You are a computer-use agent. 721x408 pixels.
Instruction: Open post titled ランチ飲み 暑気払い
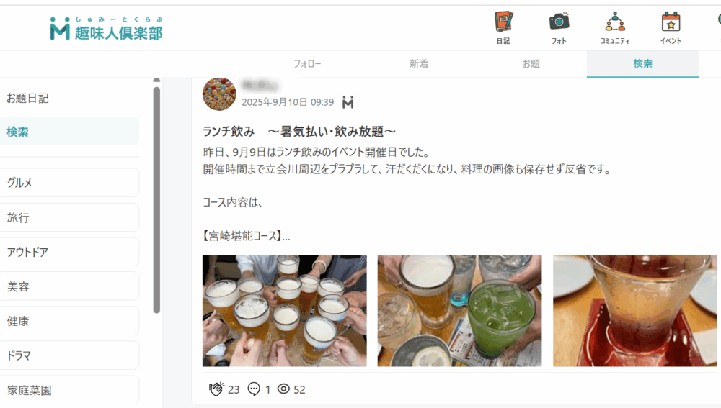tap(299, 132)
